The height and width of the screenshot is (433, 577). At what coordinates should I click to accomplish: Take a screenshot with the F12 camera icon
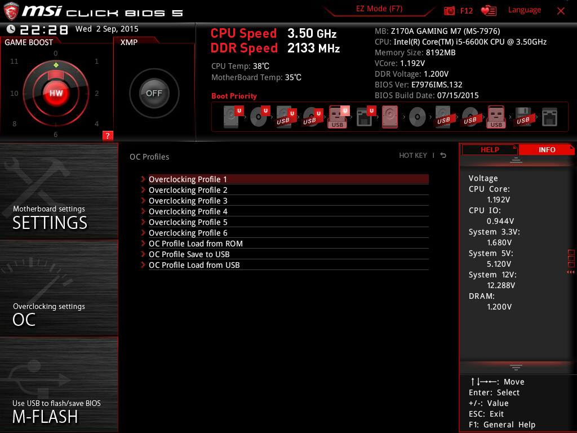coord(449,11)
